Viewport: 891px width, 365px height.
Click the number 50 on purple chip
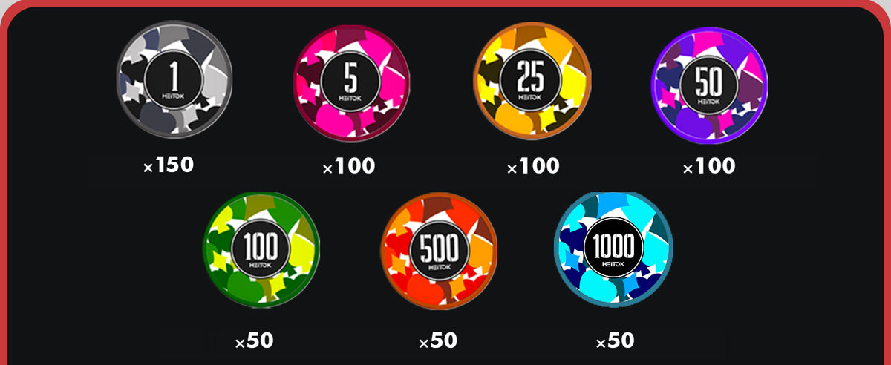(709, 80)
